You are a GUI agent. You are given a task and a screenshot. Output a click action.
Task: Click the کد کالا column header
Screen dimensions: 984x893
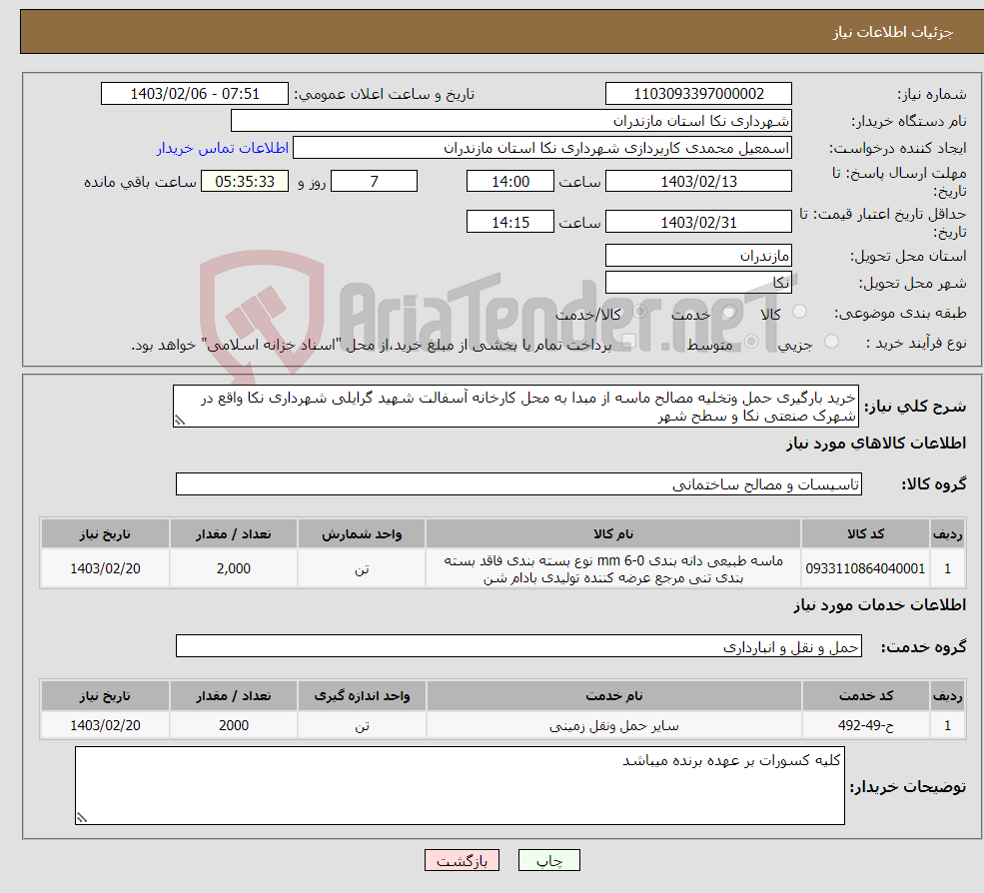click(x=865, y=534)
